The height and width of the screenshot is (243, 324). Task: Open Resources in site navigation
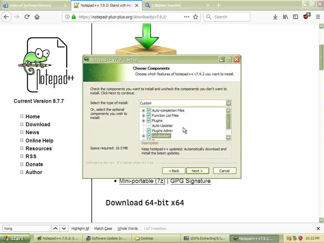39,149
